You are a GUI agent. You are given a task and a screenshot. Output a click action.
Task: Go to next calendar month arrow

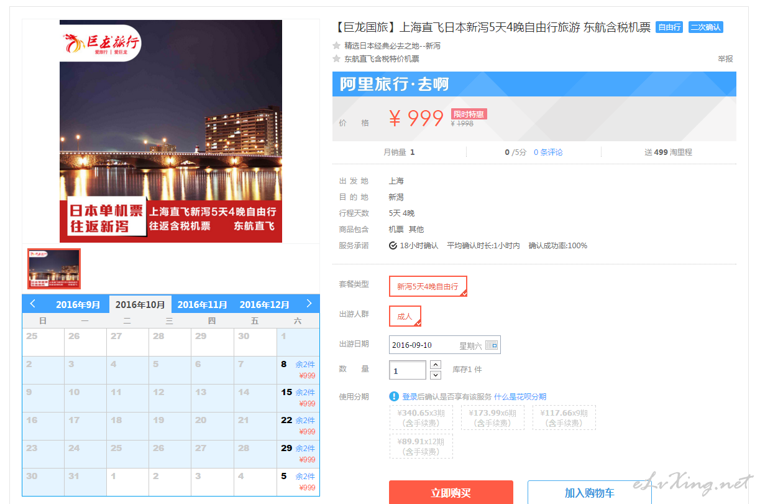click(309, 304)
